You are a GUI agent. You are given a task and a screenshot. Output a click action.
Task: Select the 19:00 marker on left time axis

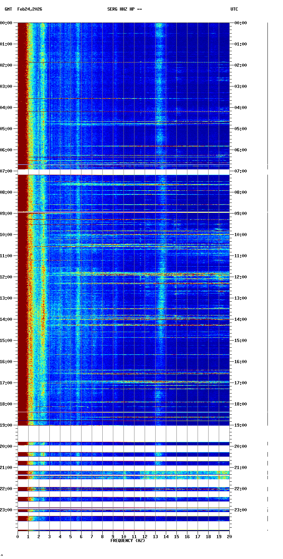(x=6, y=425)
